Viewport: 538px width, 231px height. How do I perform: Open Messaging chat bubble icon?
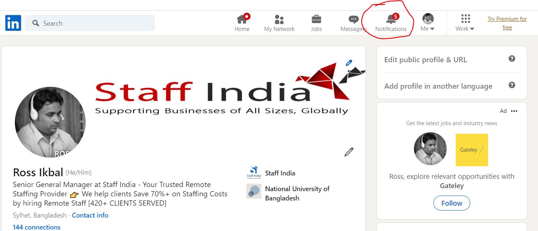[353, 19]
